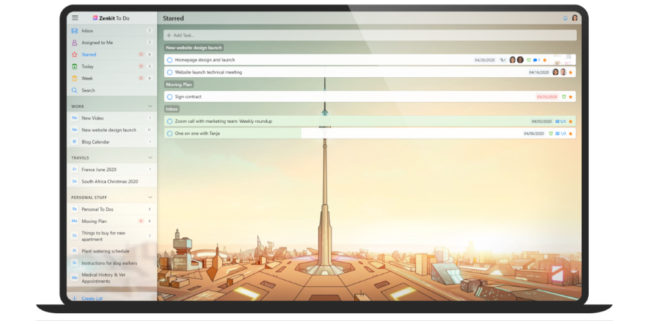The height and width of the screenshot is (324, 649).
Task: Click the overdue 03/25/2020 date on Sign contract
Action: (x=547, y=97)
